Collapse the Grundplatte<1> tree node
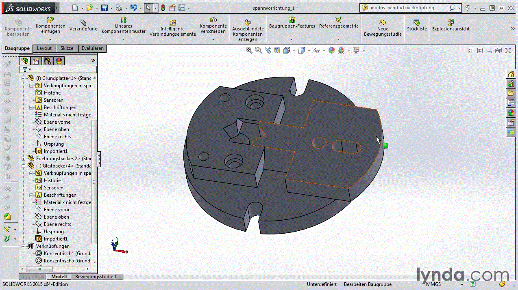Screen dimensions: 518x290 pos(24,78)
